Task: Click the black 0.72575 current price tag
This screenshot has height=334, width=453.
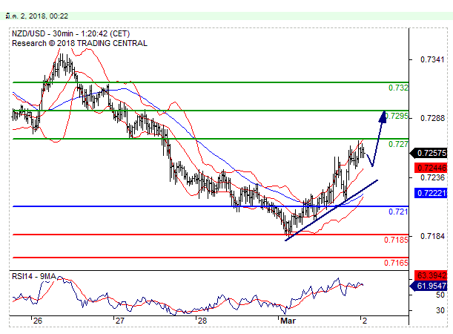Action: [x=429, y=153]
